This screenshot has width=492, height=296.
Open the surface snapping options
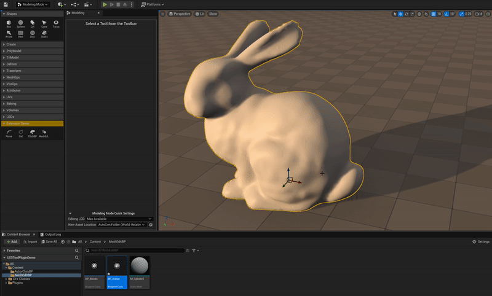(426, 14)
